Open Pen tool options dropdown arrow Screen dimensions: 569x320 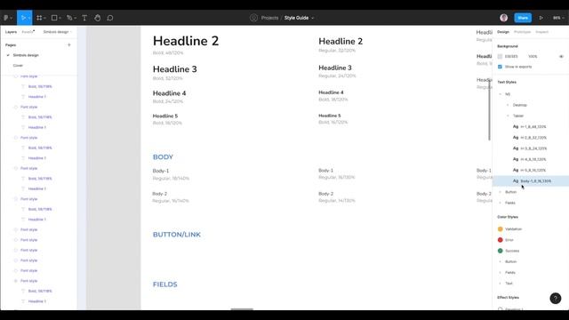click(75, 18)
